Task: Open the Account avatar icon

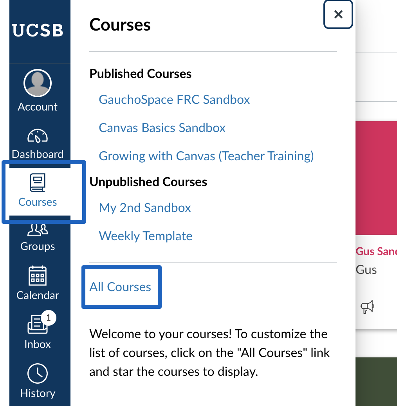Action: pos(38,83)
